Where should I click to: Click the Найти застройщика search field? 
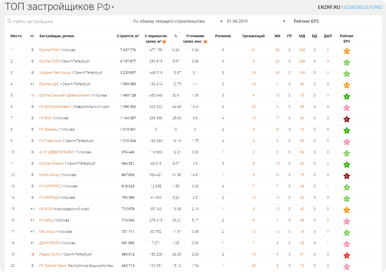(x=68, y=22)
